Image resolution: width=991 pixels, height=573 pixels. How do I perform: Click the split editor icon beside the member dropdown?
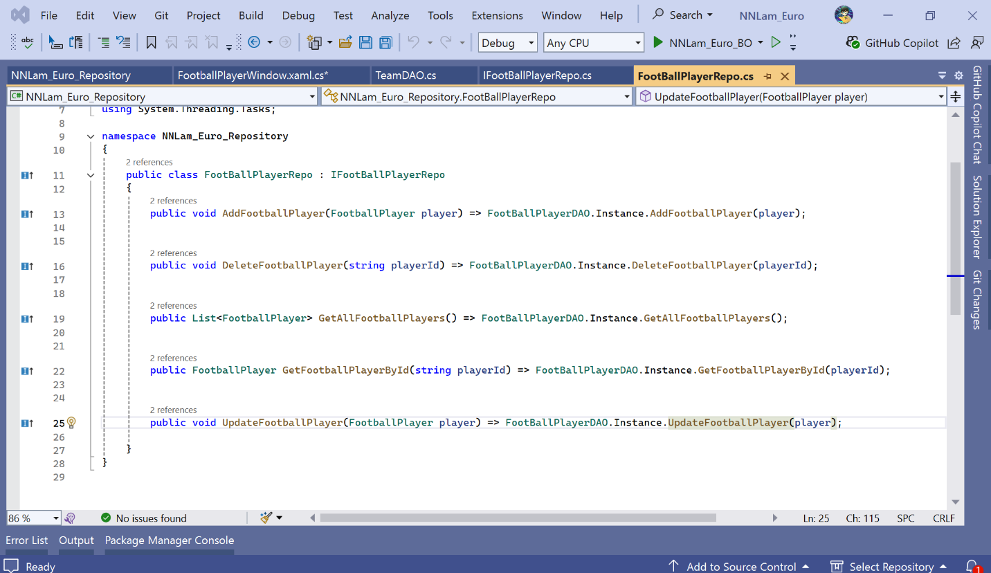click(x=956, y=97)
